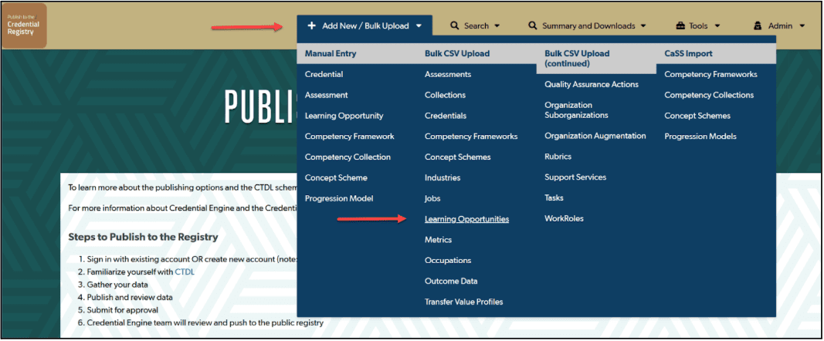Open the Admin menu caret
The height and width of the screenshot is (341, 824).
[802, 25]
